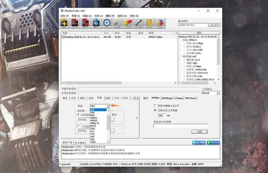Switch to the MKVMerge tab
The height and width of the screenshot is (173, 268).
pos(167,98)
